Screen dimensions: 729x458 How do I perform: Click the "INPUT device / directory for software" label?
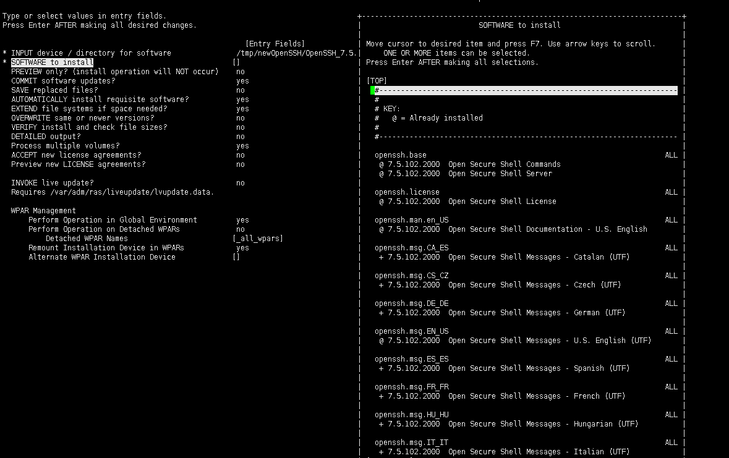coord(91,53)
